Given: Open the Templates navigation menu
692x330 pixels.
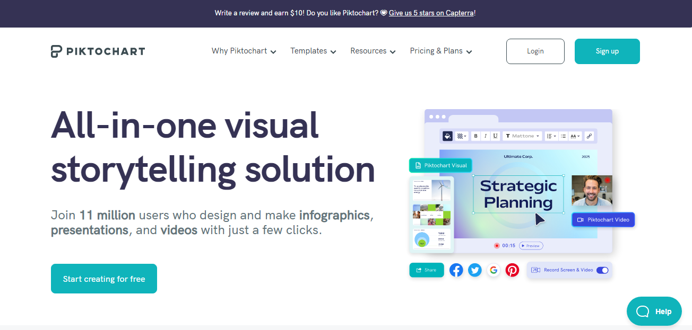Looking at the screenshot, I should coord(313,51).
